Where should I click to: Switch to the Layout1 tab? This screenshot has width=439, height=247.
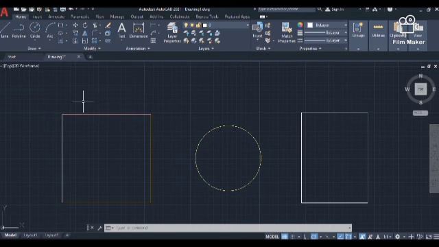tap(30, 235)
